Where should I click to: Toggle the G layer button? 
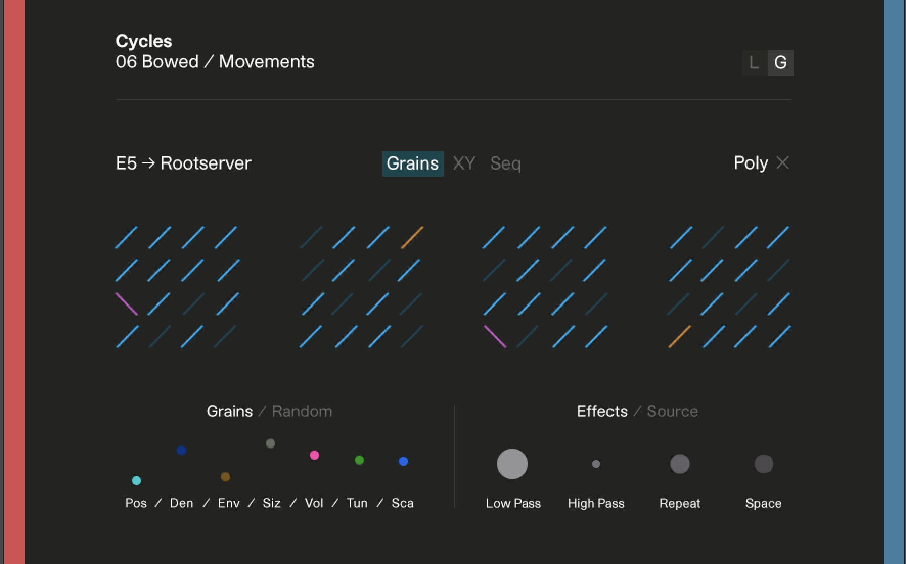point(781,63)
